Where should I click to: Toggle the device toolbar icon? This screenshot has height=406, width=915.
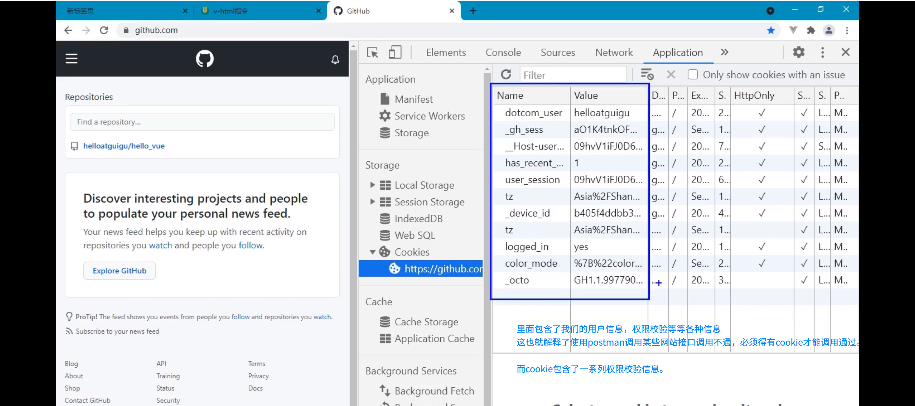tap(395, 52)
